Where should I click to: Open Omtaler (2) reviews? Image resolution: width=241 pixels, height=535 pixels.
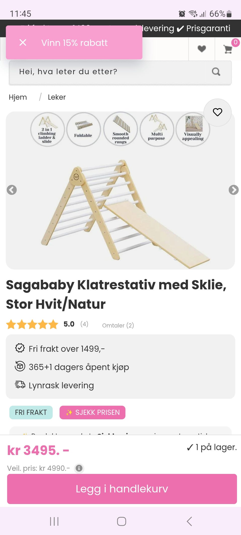(118, 326)
